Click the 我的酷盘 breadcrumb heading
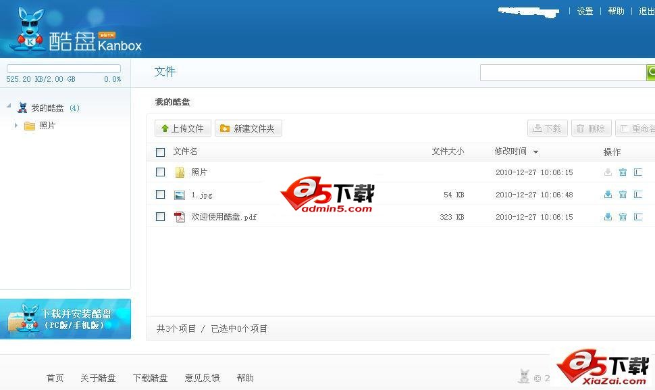 tap(172, 102)
